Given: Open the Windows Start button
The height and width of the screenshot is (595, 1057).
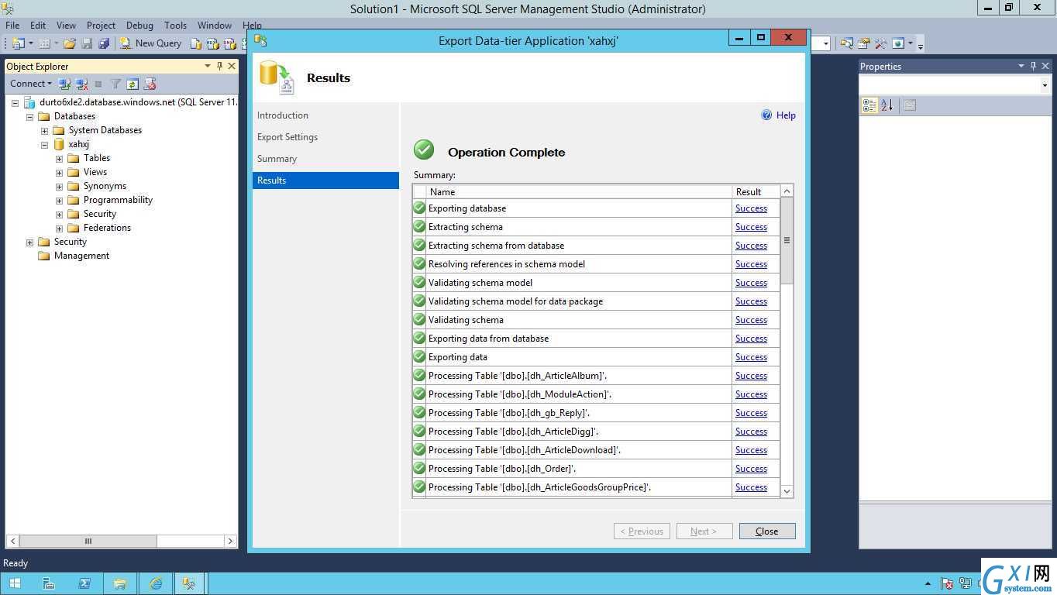Looking at the screenshot, I should coord(15,583).
